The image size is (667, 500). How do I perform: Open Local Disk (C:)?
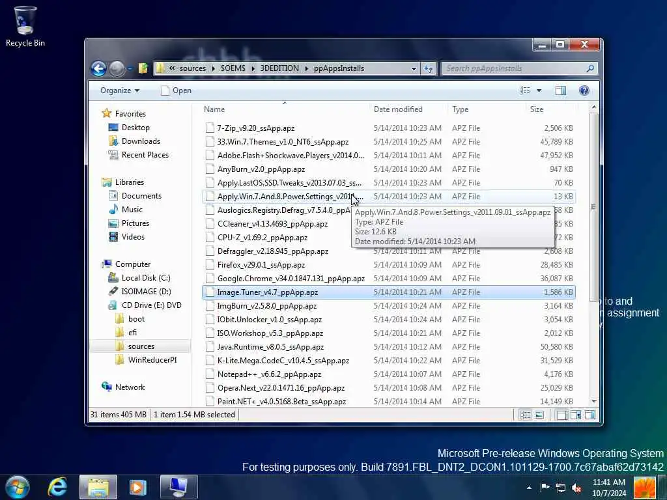[145, 277]
